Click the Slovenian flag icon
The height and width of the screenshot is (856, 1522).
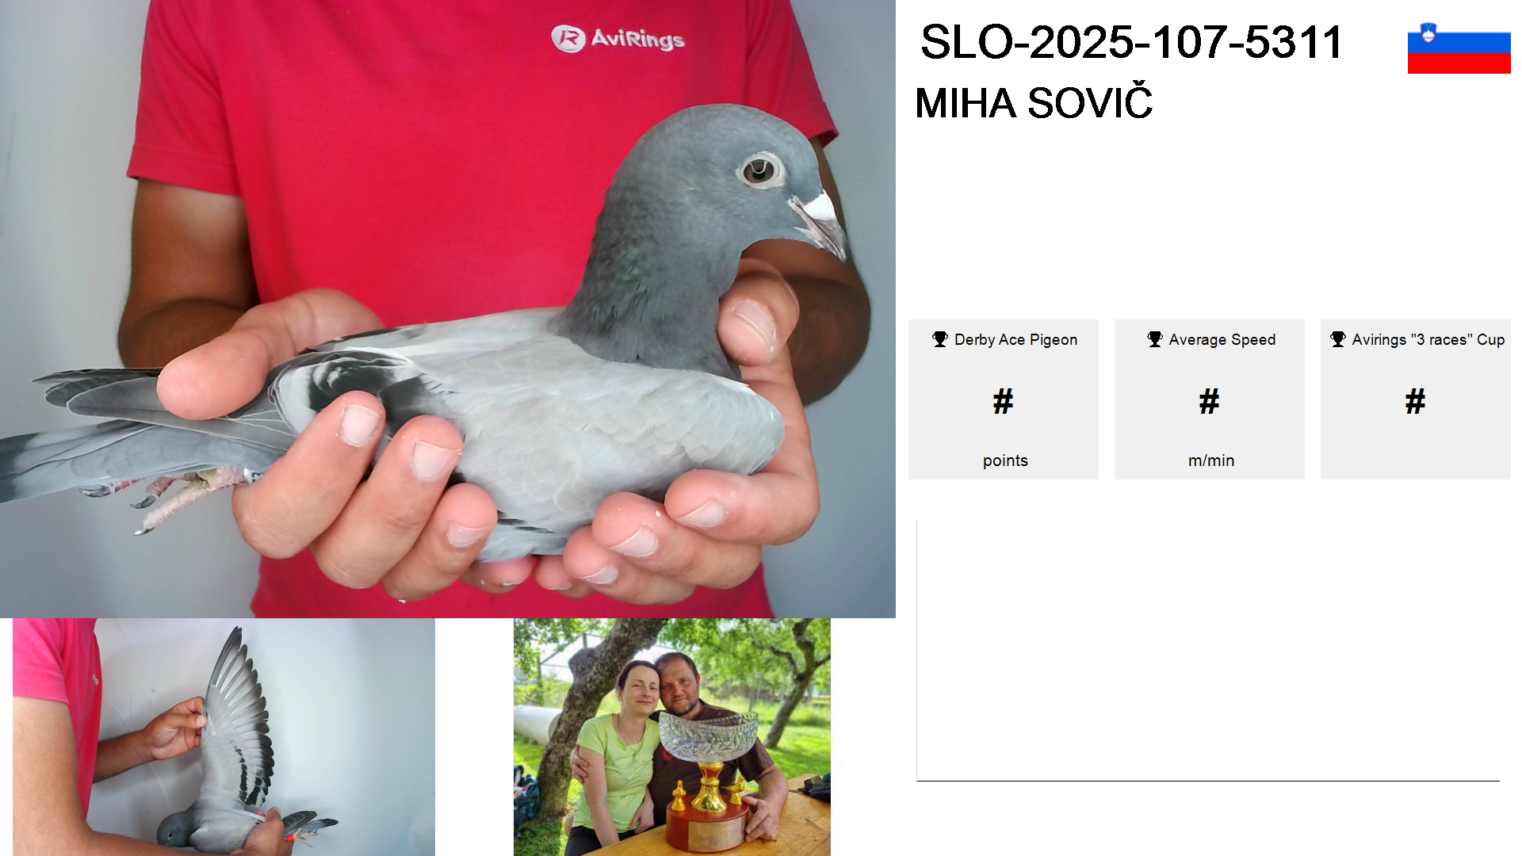(1459, 48)
